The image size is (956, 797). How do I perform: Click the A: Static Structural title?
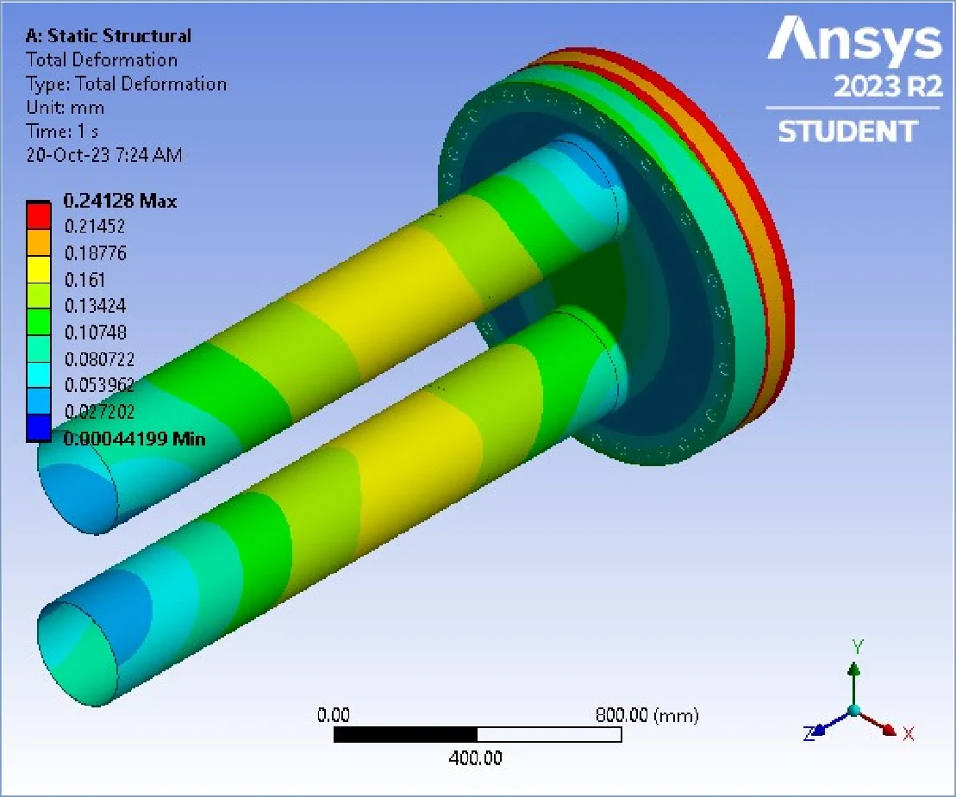click(x=109, y=36)
